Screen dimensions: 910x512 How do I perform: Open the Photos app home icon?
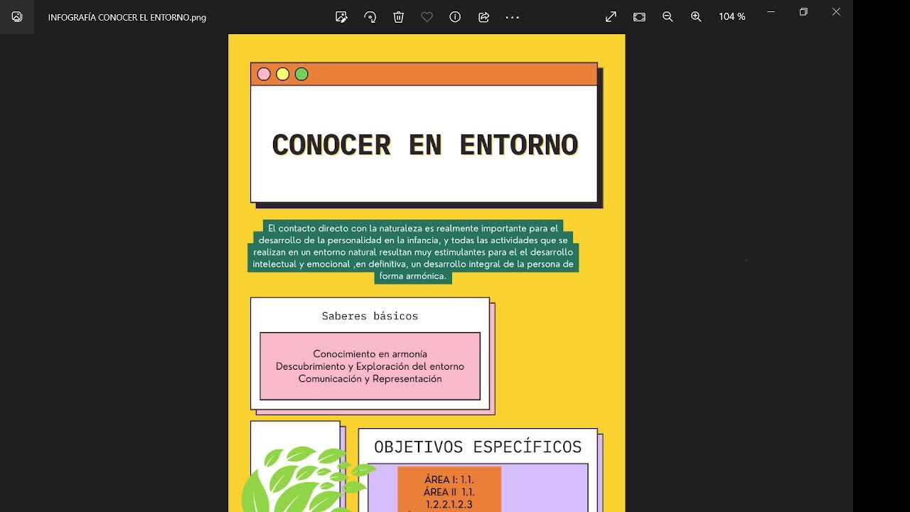pyautogui.click(x=17, y=17)
